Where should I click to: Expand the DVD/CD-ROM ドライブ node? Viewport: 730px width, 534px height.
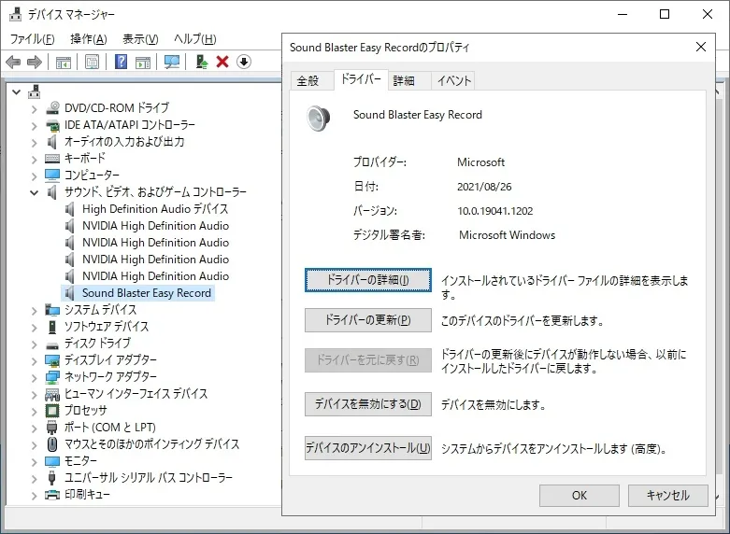point(34,110)
